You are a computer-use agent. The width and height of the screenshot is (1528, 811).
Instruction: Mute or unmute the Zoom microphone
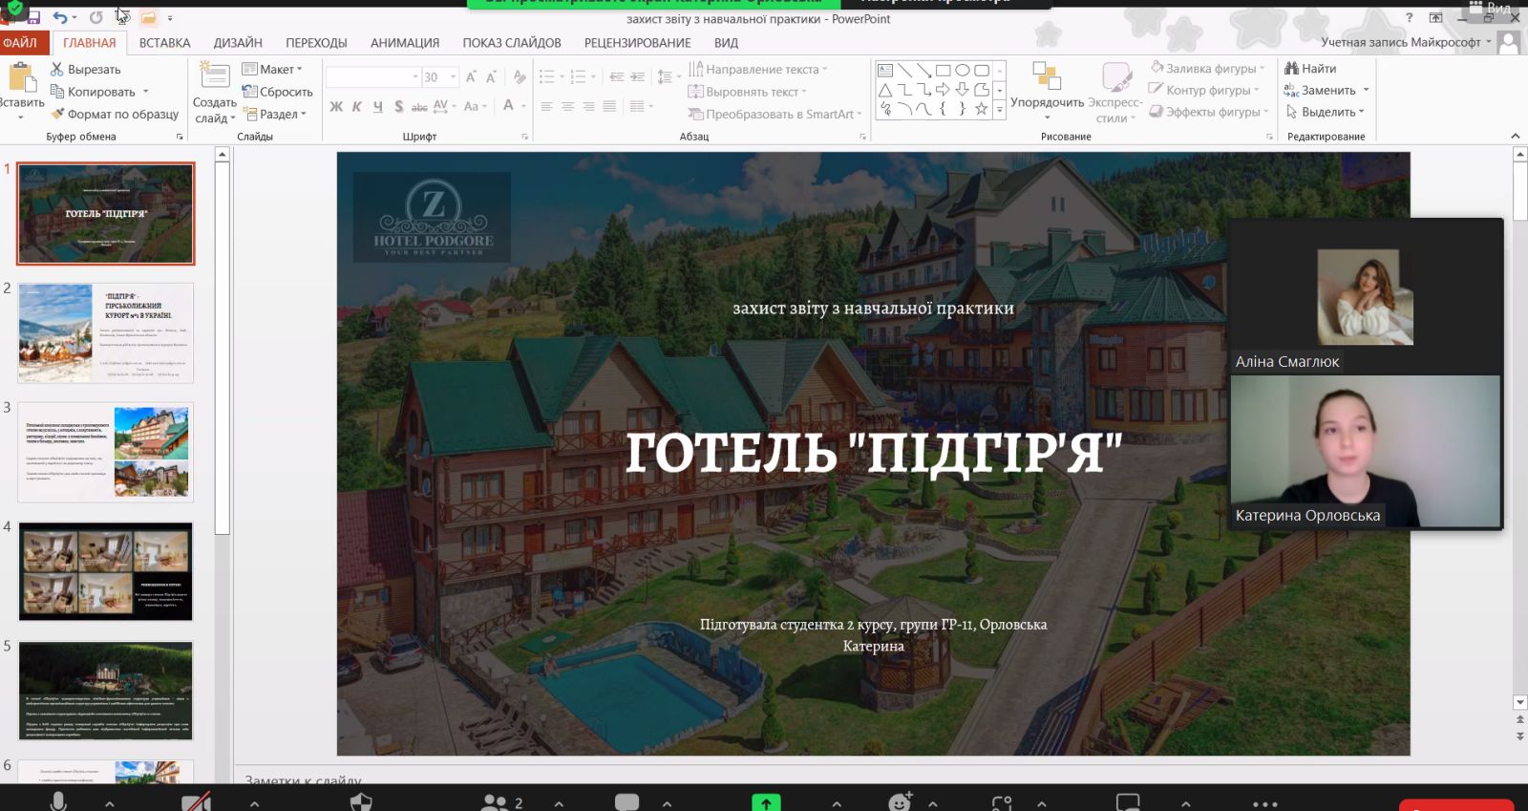coord(58,802)
